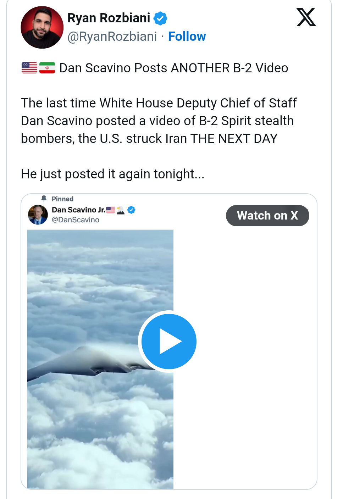Click the pin icon beside Pinned label
The width and height of the screenshot is (343, 499).
[x=44, y=199]
